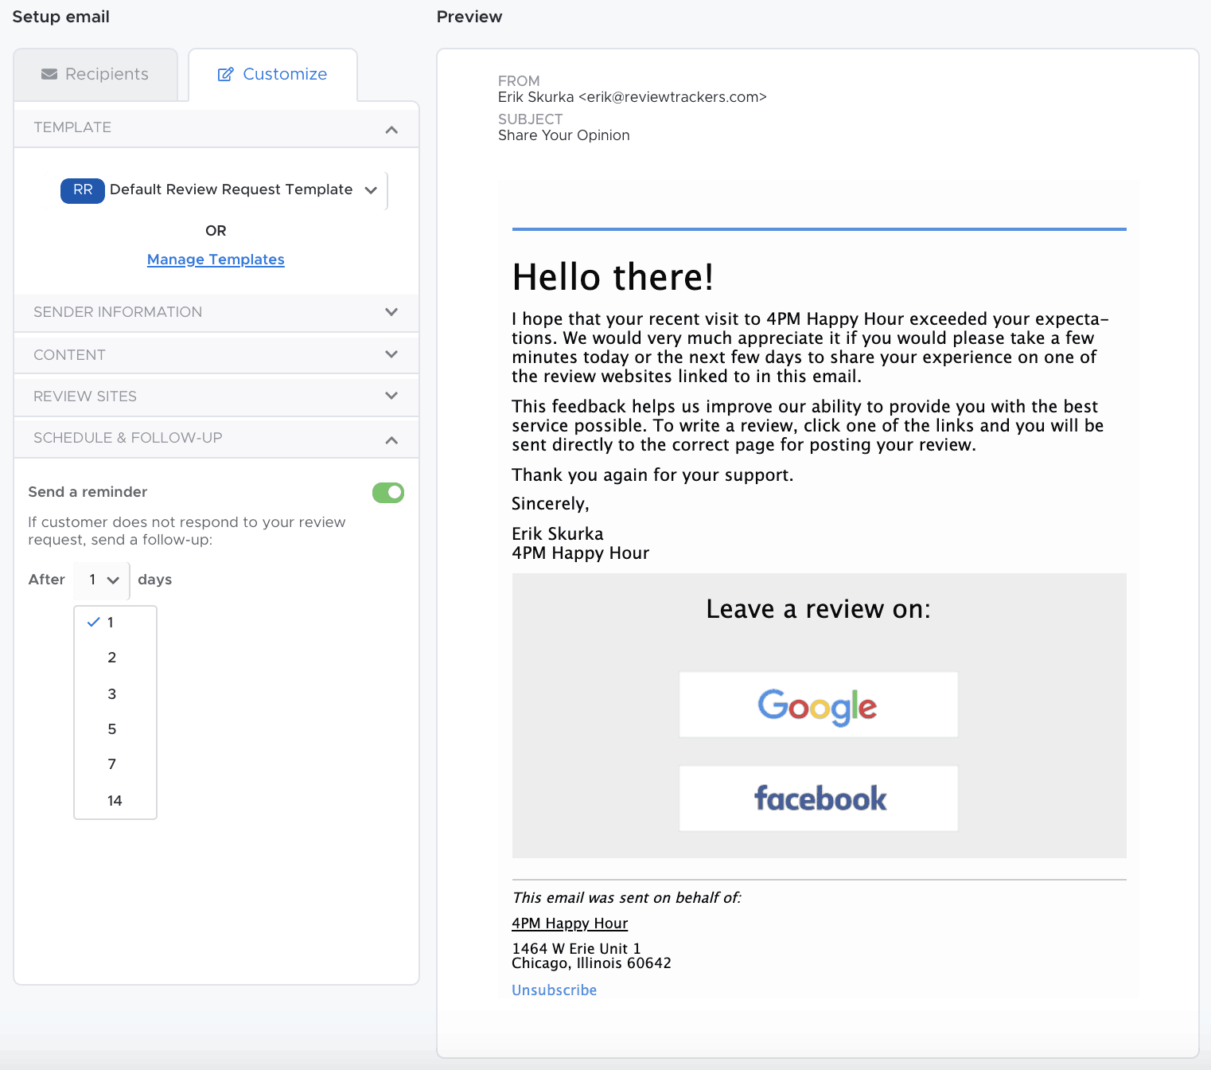
Task: Expand the Content section
Action: pos(391,354)
